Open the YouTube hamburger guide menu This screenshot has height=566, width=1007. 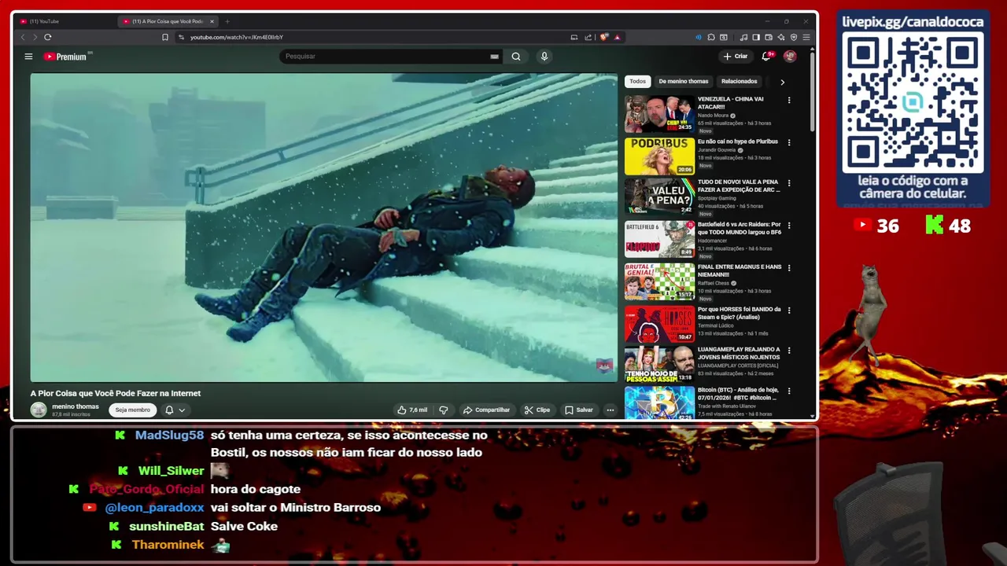[x=28, y=57]
